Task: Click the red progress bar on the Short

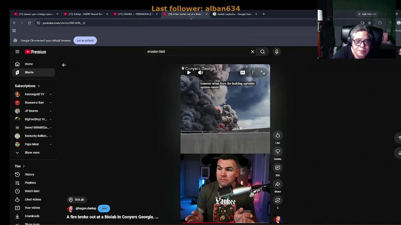Action: click(225, 223)
